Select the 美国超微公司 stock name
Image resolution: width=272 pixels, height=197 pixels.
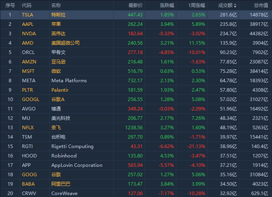click(65, 43)
